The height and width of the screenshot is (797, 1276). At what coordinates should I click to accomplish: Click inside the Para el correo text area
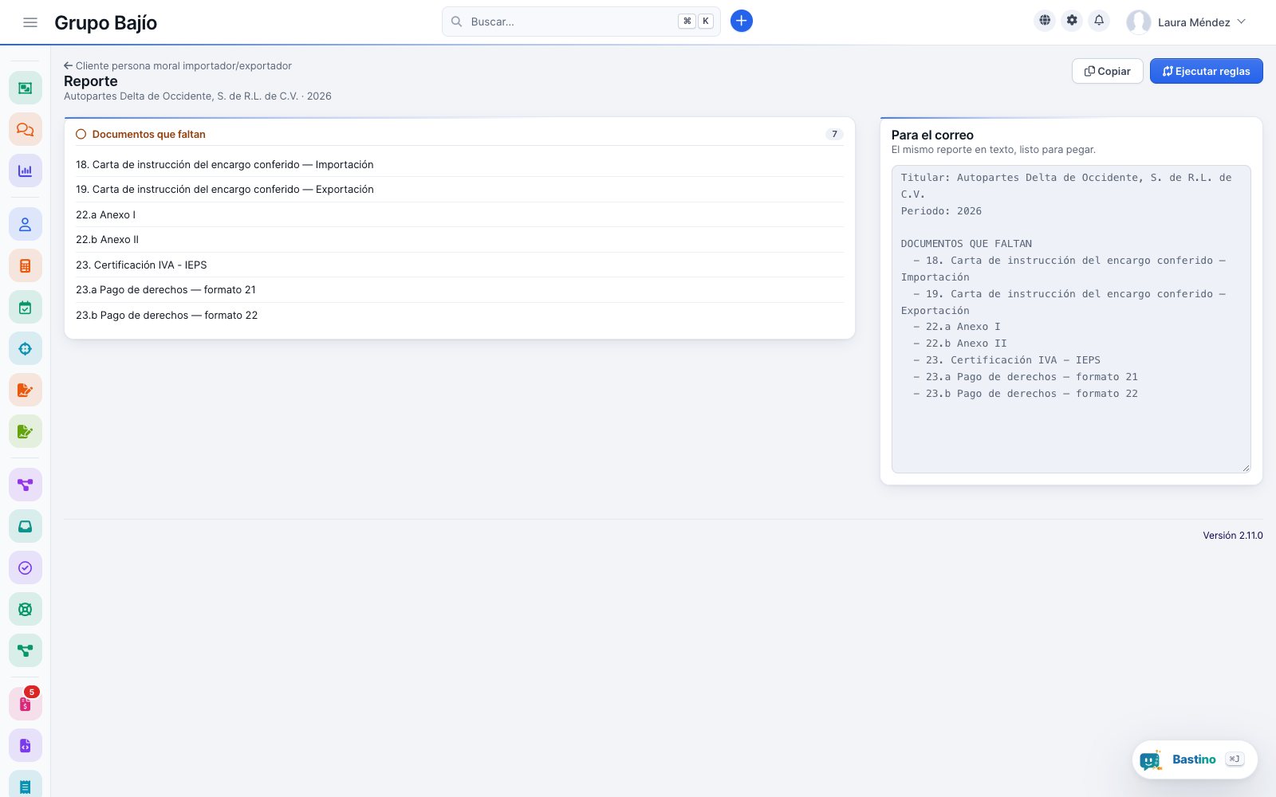pyautogui.click(x=1071, y=319)
